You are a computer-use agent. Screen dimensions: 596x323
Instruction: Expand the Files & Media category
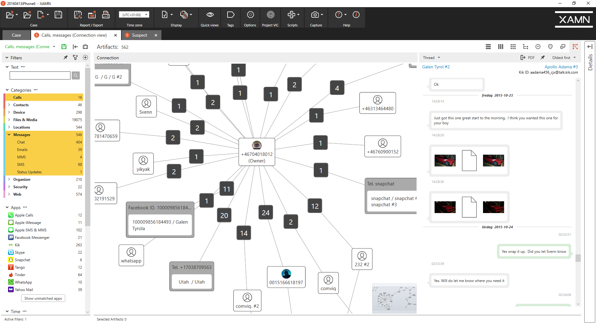click(9, 120)
